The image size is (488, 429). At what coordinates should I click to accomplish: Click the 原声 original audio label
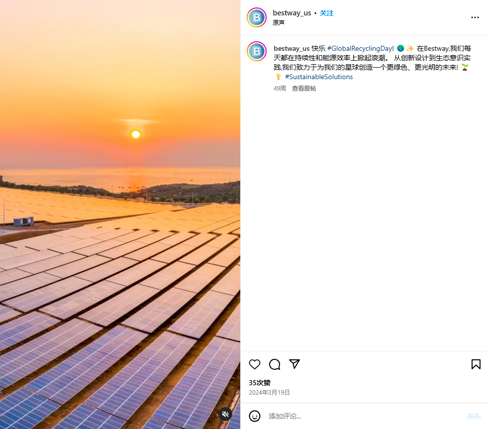tap(279, 23)
